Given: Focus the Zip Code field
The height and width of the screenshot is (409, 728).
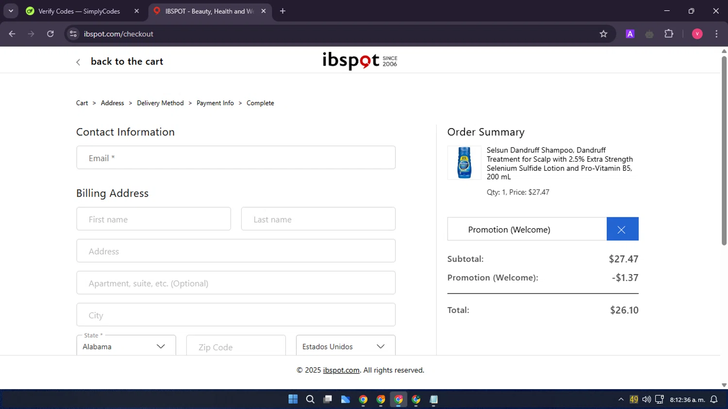Looking at the screenshot, I should (236, 346).
